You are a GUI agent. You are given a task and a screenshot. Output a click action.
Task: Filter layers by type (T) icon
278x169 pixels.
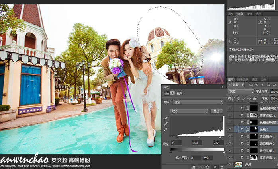(263, 85)
